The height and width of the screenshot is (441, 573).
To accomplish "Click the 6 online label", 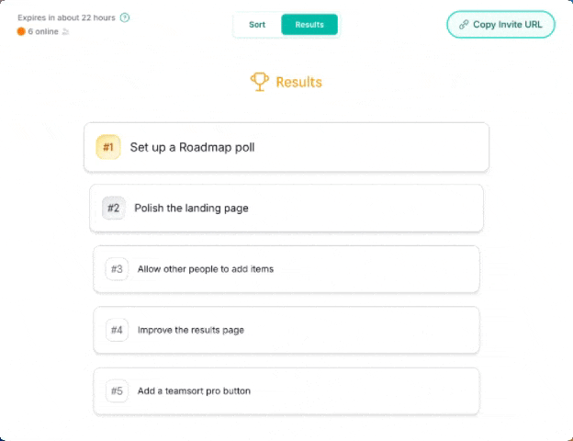I will coord(43,32).
